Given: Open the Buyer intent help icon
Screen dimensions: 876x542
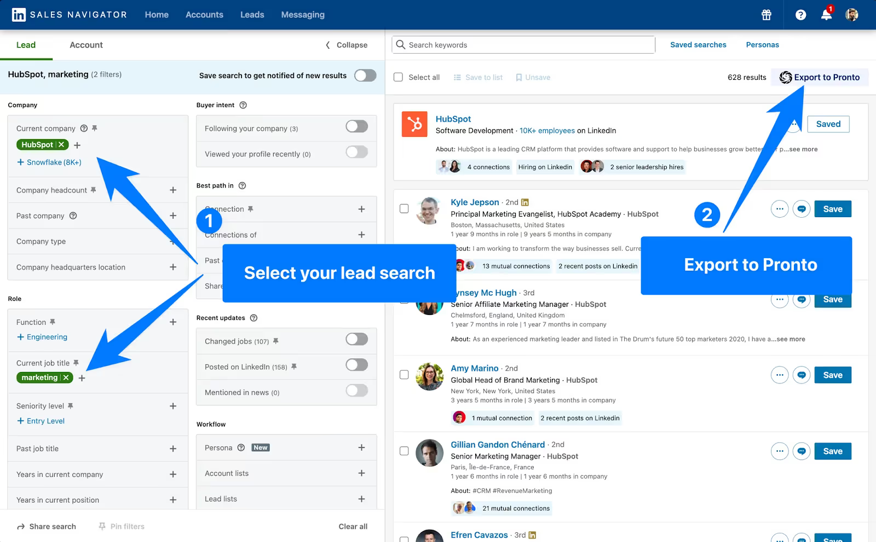Looking at the screenshot, I should point(243,105).
